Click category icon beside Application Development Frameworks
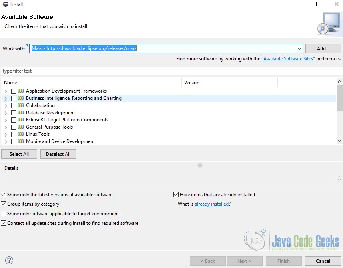 tap(21, 91)
